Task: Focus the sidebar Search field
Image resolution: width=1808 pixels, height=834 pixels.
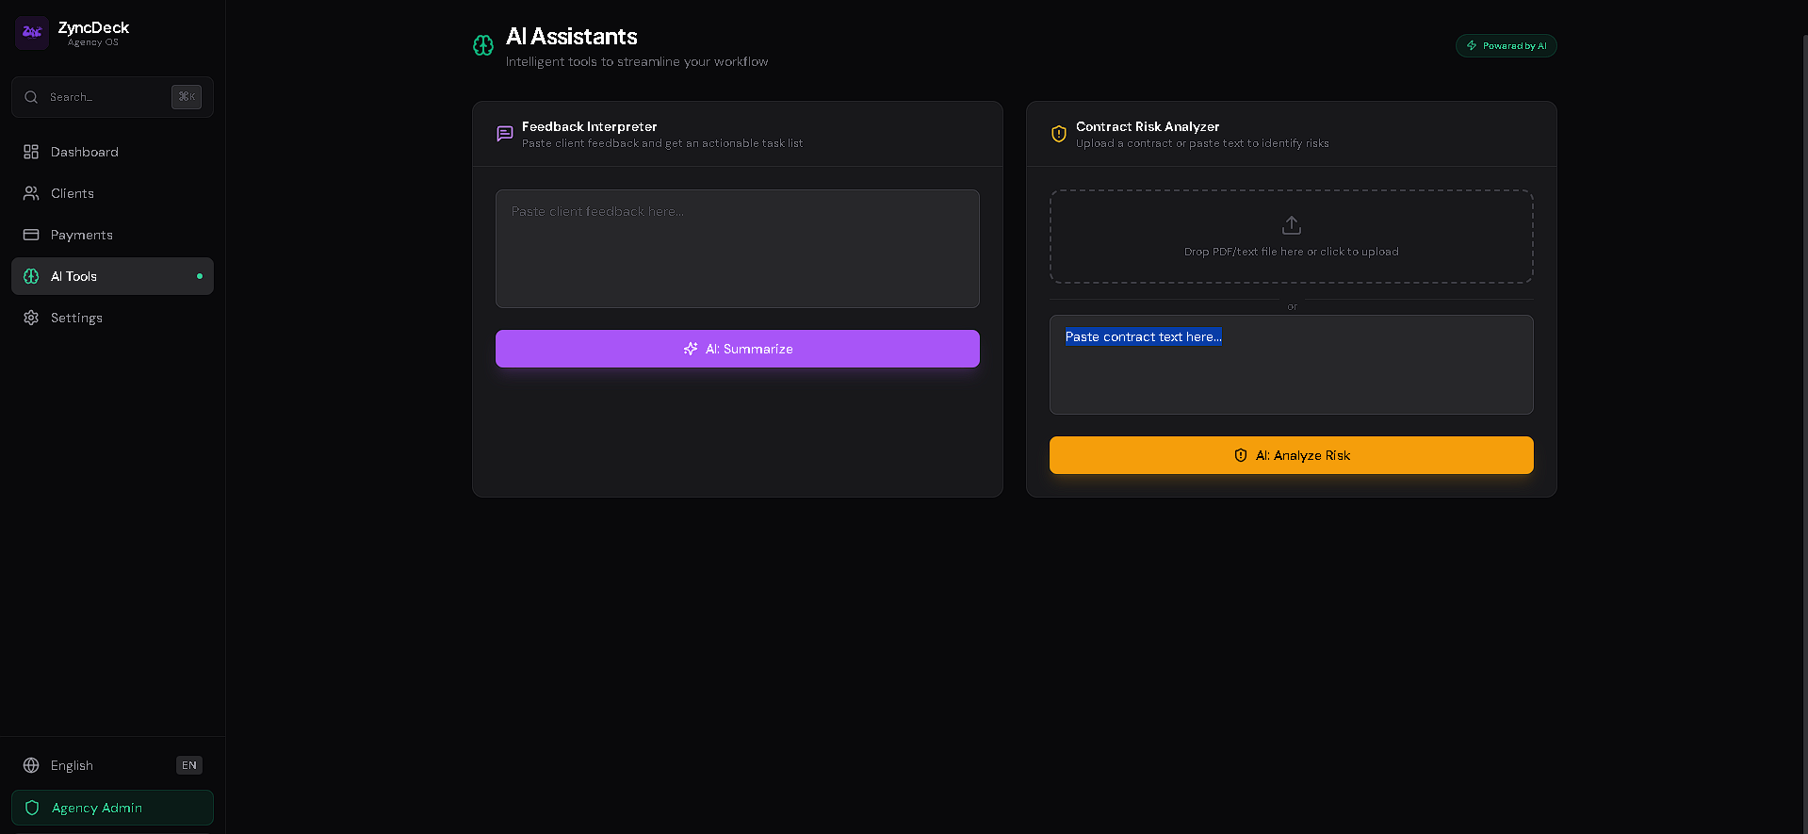Action: 112,97
